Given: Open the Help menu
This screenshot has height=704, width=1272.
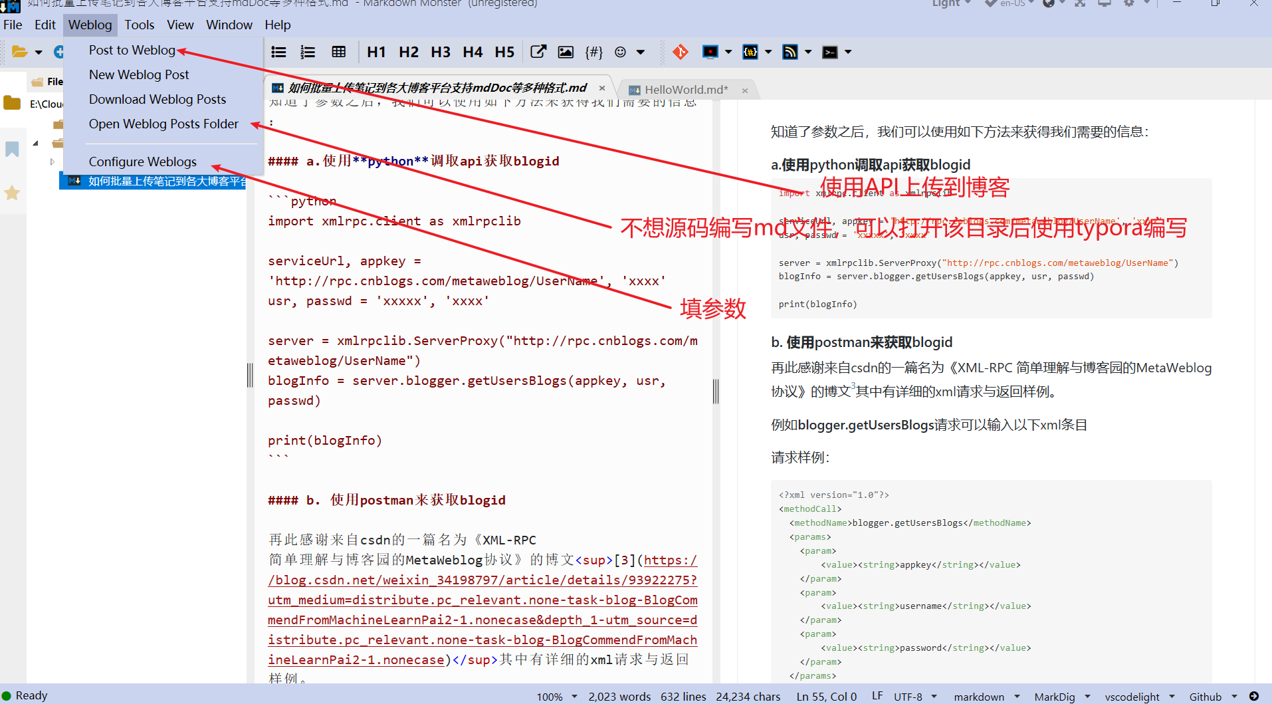Looking at the screenshot, I should 278,25.
